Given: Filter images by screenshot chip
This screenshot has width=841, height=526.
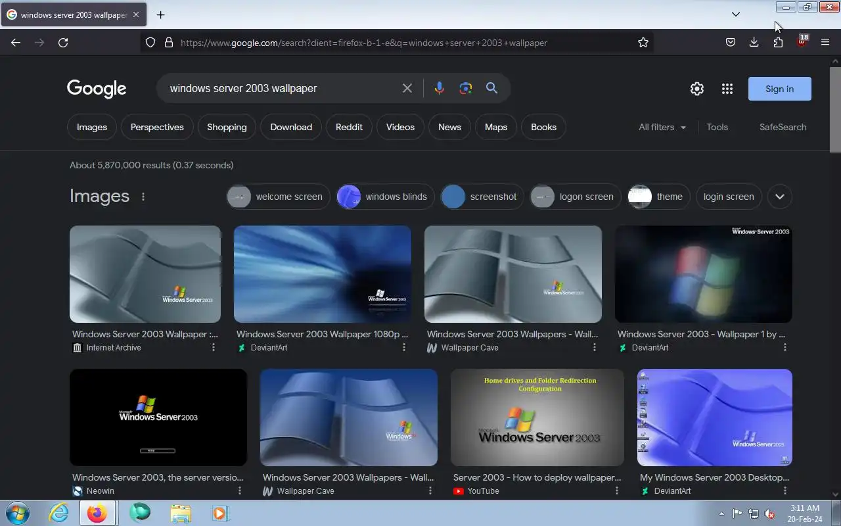Looking at the screenshot, I should (482, 197).
